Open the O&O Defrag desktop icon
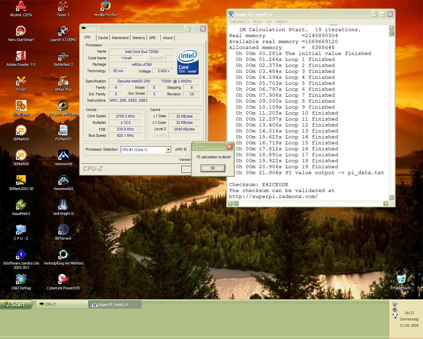 (x=21, y=280)
